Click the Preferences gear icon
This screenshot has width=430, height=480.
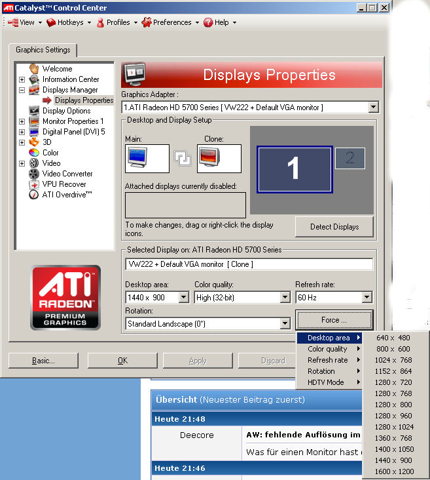coord(147,22)
